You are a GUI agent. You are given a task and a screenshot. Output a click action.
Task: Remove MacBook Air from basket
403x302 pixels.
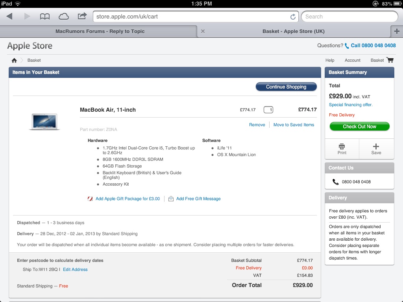[x=257, y=125]
